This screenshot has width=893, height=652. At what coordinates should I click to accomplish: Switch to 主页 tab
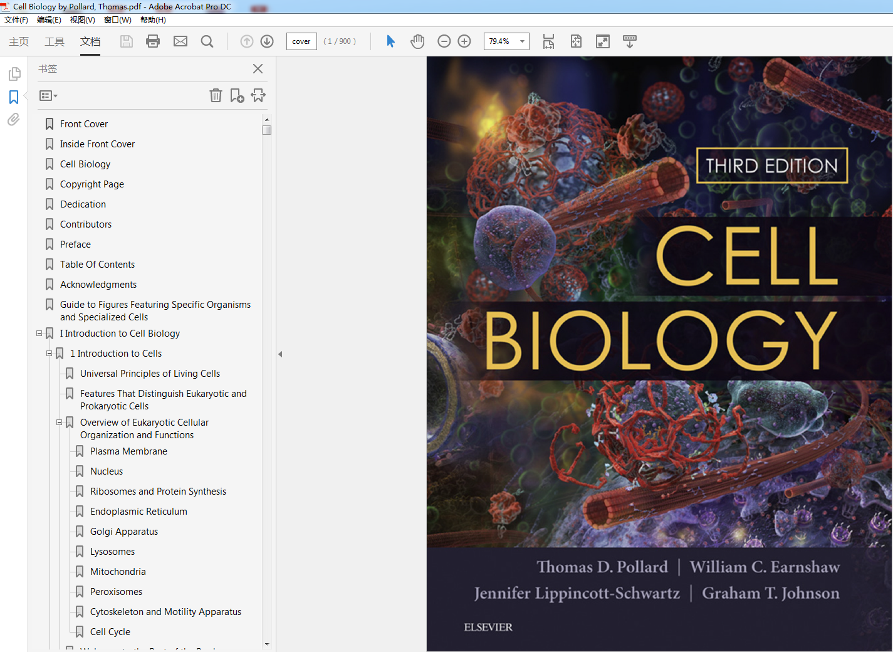click(19, 41)
